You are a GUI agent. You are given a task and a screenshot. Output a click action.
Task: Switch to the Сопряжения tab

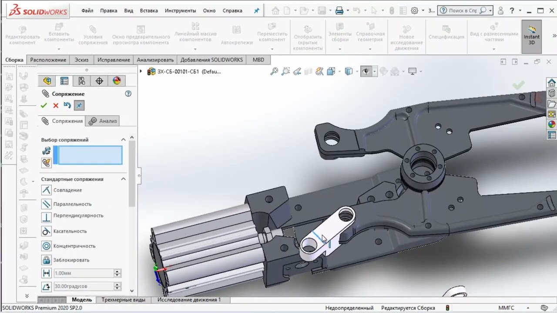62,121
